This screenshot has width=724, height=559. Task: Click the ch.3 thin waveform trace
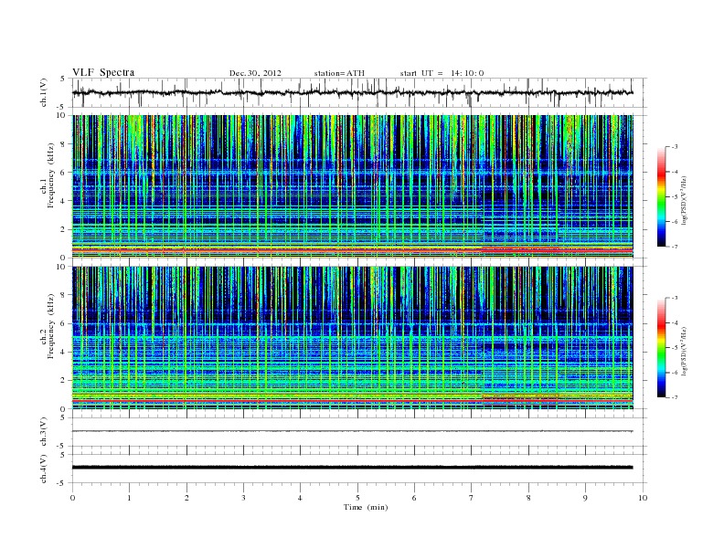(x=353, y=431)
